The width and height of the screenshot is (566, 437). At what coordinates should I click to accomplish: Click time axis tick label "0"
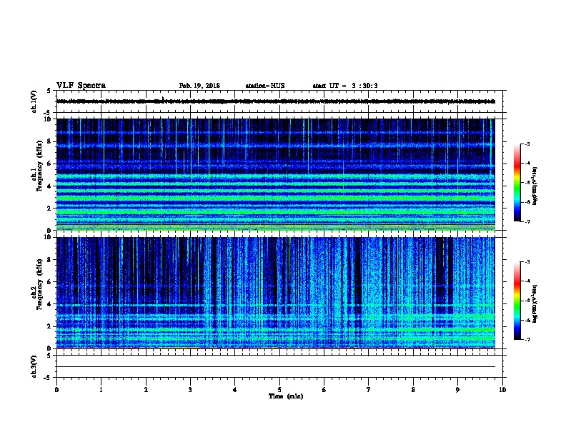tap(56, 390)
